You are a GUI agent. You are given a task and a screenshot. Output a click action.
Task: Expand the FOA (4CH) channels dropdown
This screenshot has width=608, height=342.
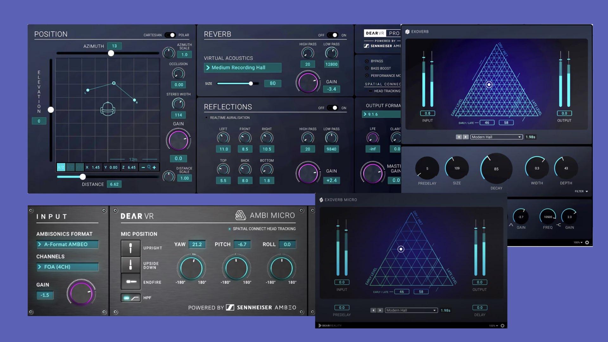67,267
